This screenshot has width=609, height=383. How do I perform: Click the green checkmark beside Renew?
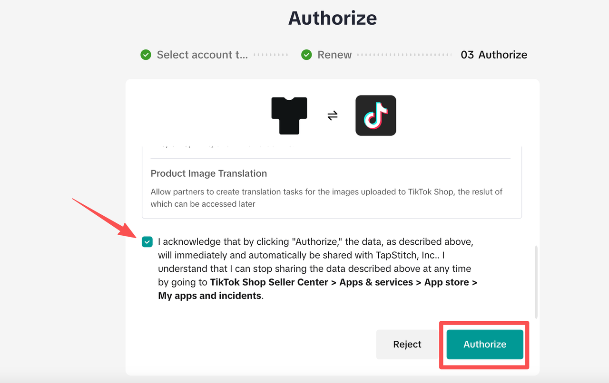[306, 55]
